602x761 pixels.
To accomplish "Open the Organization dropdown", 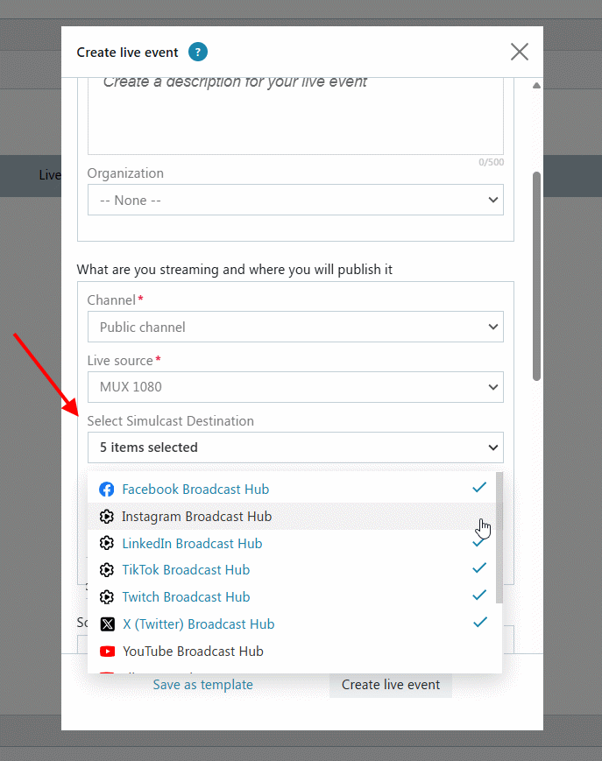I will coord(295,200).
